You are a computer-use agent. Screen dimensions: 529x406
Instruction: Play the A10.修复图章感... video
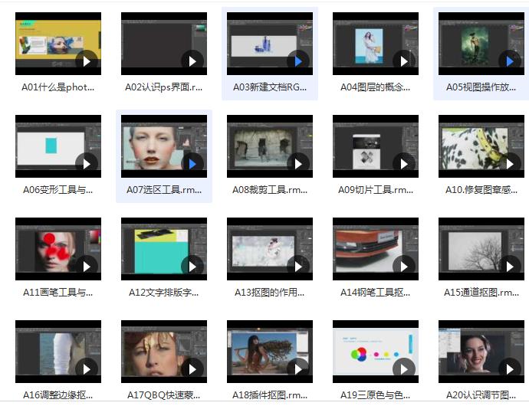click(x=510, y=164)
